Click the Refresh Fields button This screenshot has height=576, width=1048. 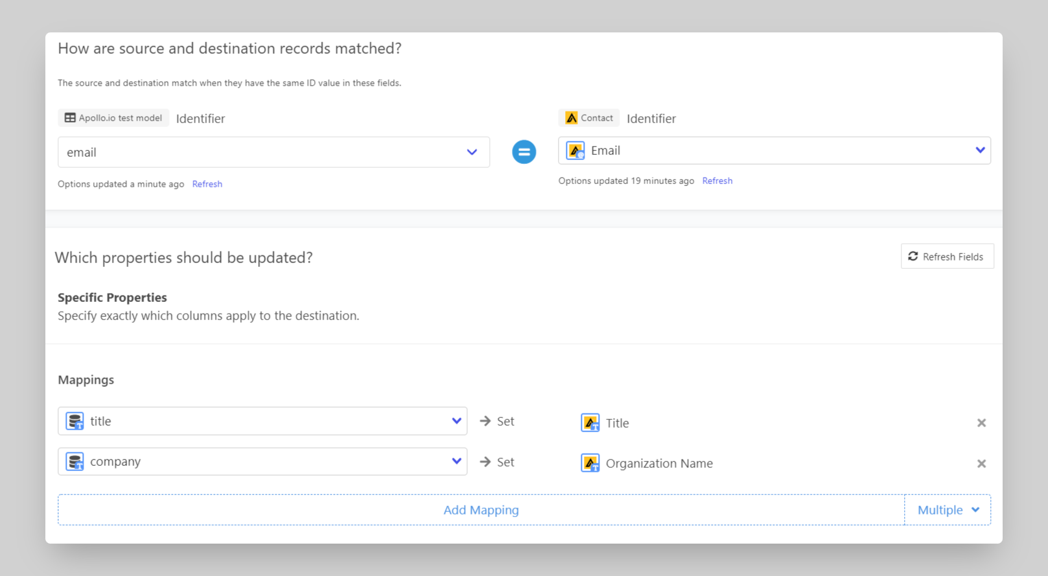946,257
